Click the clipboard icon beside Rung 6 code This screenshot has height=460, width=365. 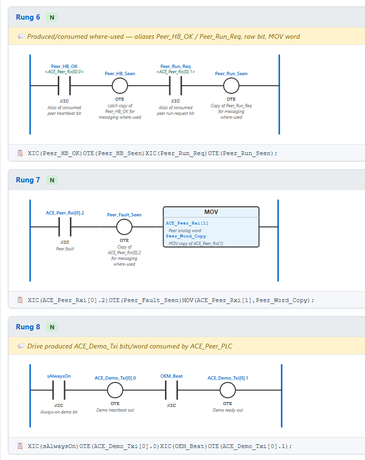[x=20, y=153]
